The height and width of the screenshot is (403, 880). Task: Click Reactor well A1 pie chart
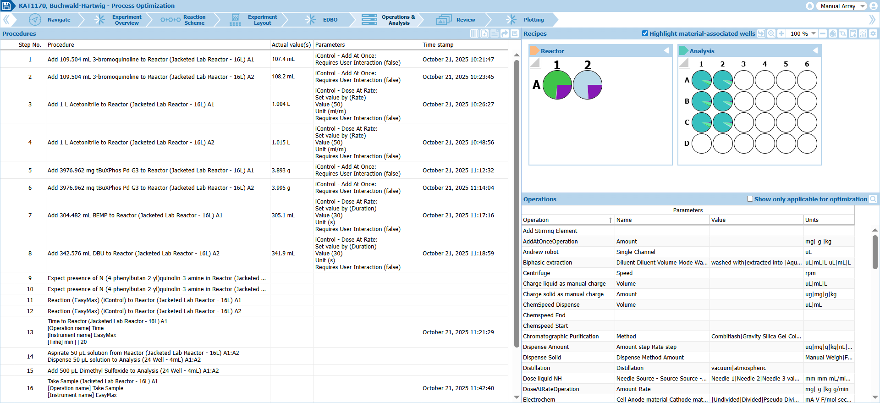point(557,85)
